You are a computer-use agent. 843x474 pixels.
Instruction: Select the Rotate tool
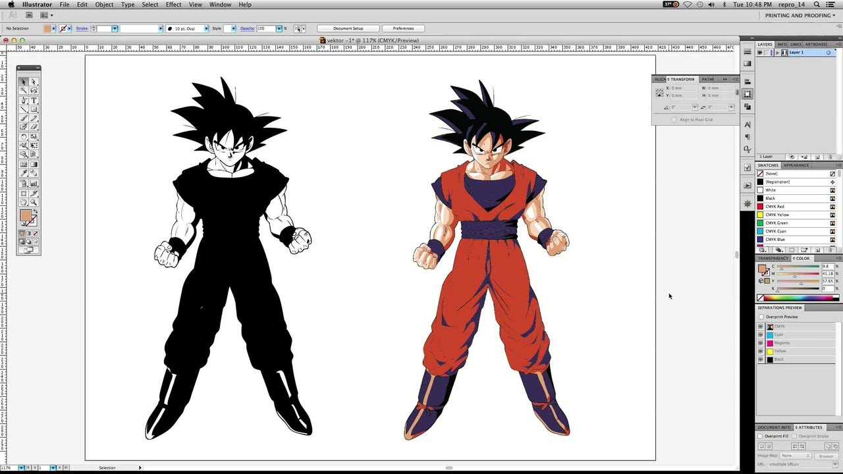23,136
